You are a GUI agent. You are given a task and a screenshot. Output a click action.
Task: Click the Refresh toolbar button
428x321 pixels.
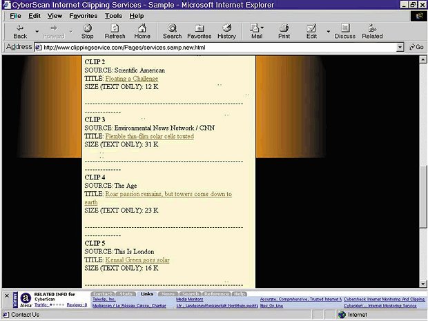tap(115, 32)
